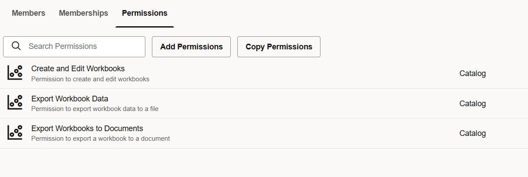Click the magnifier icon in the search box
528x177 pixels.
tap(16, 46)
